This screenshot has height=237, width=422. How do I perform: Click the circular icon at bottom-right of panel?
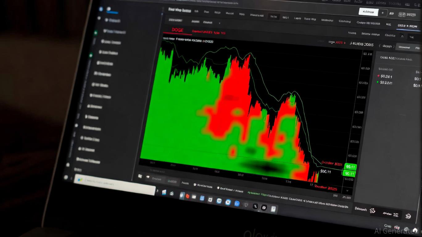point(408,216)
